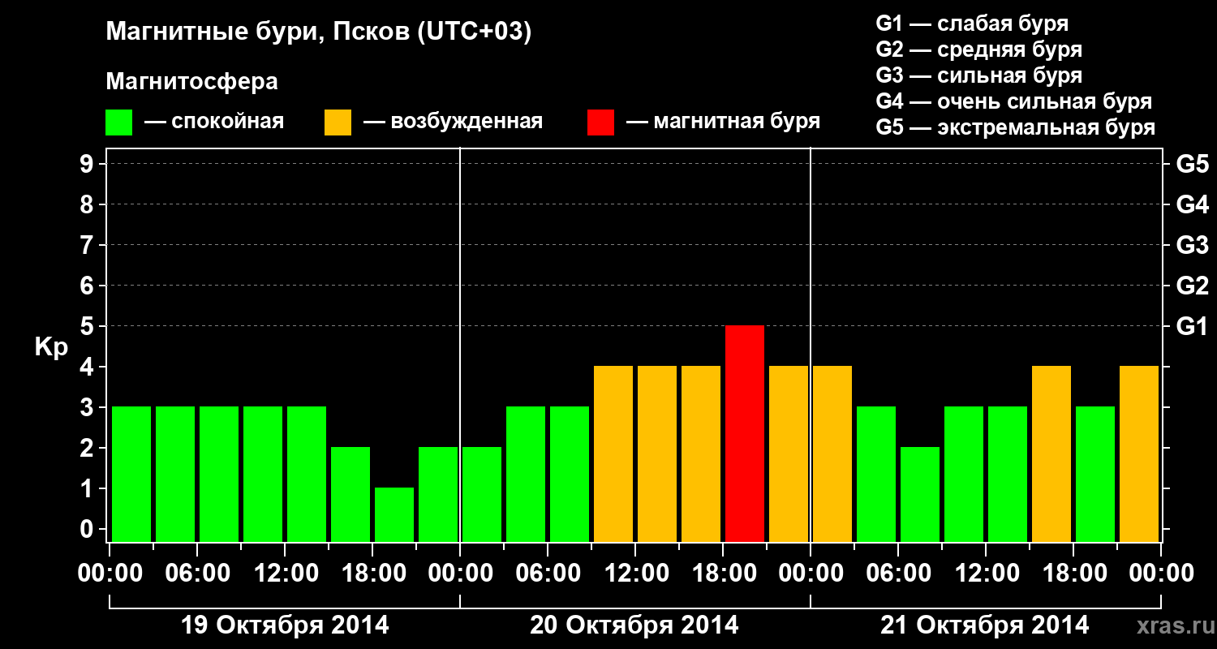Click the '19 Октября 2014' date label
Image resolution: width=1217 pixels, height=649 pixels.
(x=285, y=625)
